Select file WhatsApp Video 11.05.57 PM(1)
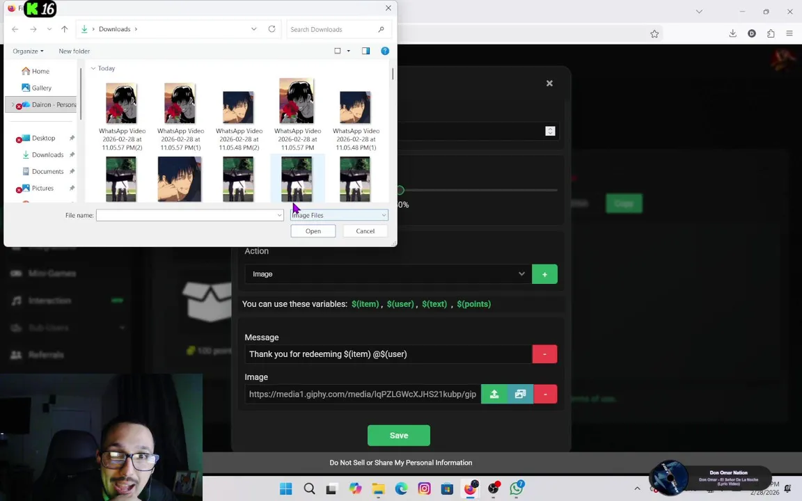 tap(180, 117)
